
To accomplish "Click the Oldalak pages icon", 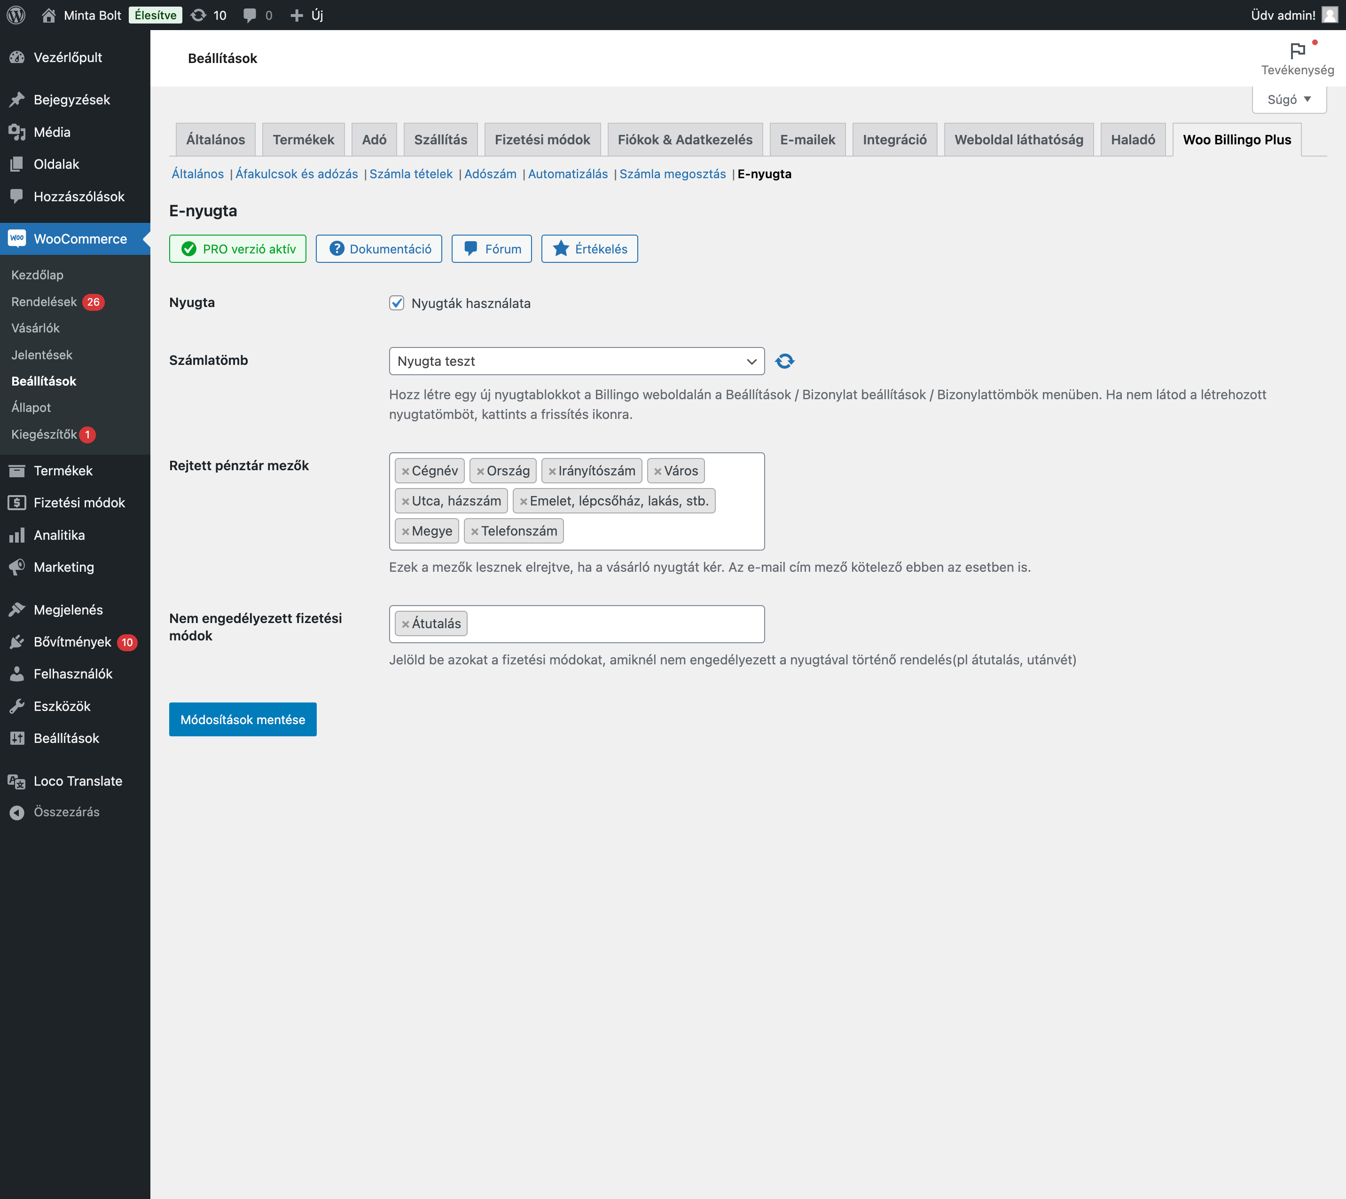I will (x=17, y=164).
